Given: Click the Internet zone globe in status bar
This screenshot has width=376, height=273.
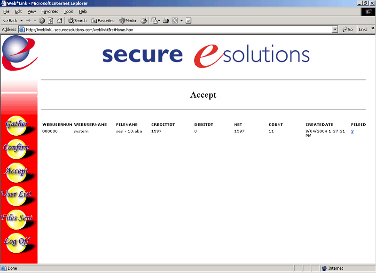Looking at the screenshot, I should tap(324, 268).
